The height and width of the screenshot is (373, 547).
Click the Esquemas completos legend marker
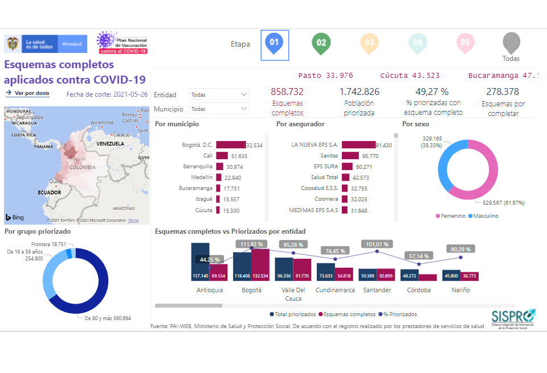tap(321, 314)
